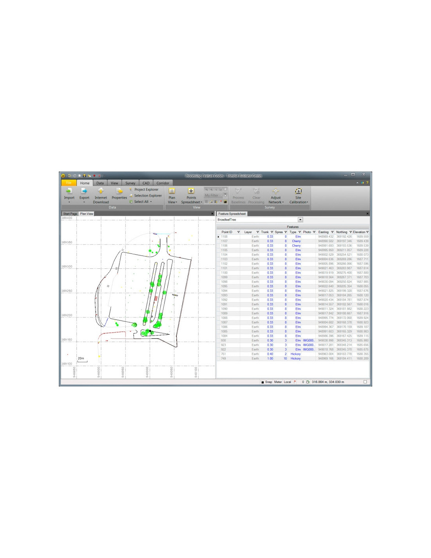Open the Type column filter

300,232
